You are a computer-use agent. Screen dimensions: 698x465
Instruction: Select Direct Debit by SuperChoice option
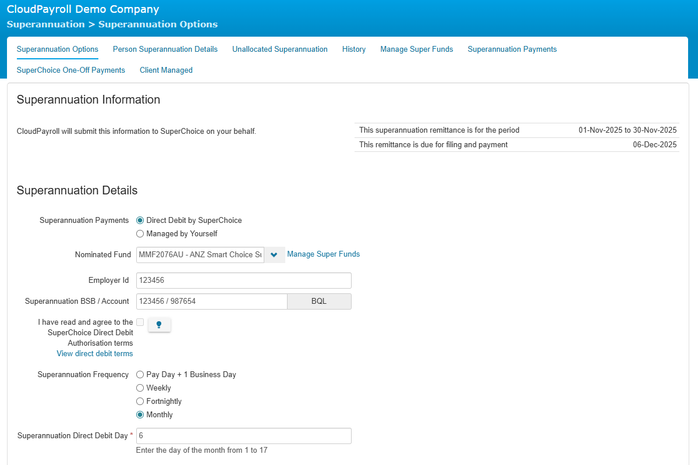pos(140,221)
